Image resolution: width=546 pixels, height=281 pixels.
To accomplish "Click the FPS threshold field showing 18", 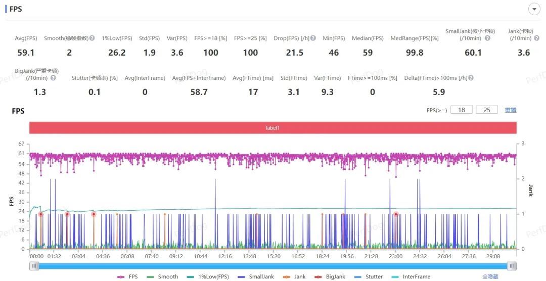I will pos(462,110).
